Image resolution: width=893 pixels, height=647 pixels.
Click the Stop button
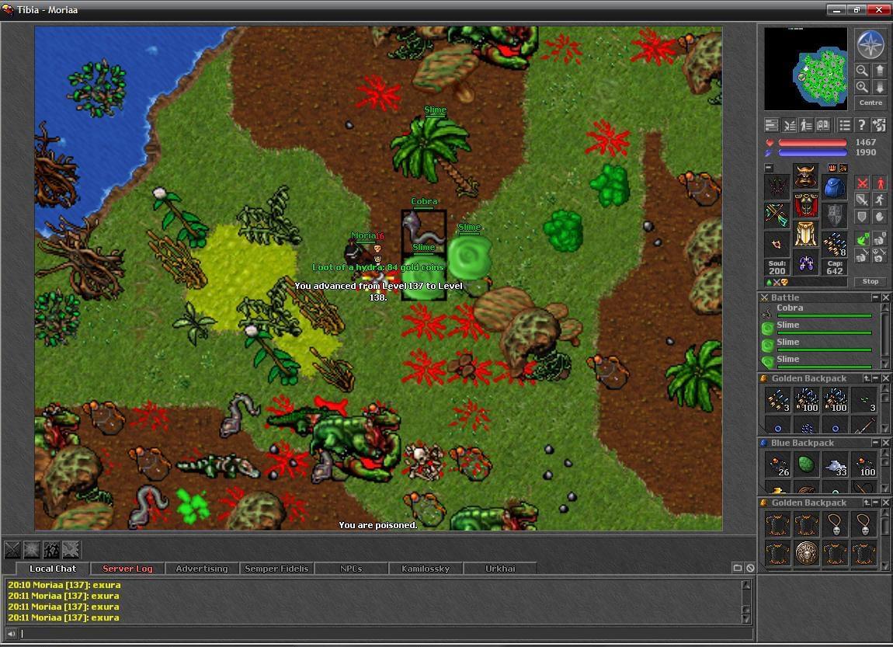pyautogui.click(x=870, y=281)
